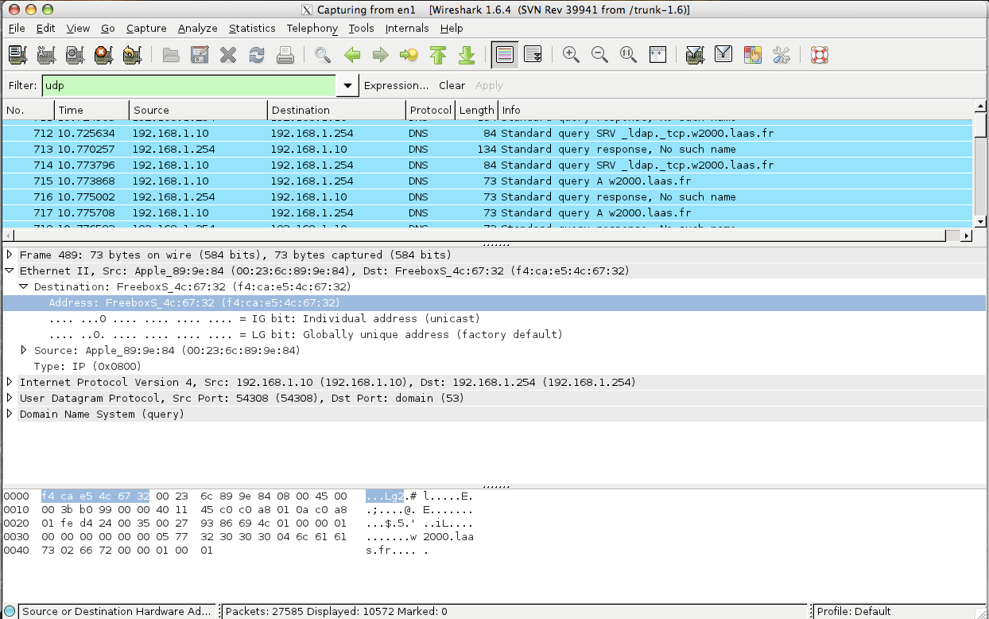The height and width of the screenshot is (619, 989).
Task: Toggle auto scroll in live capture
Action: [533, 55]
